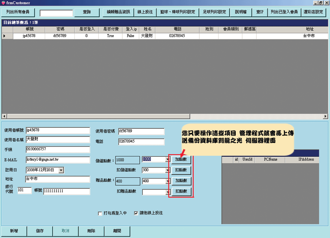Click the 查詢 search button
This screenshot has height=238, width=330.
pyautogui.click(x=87, y=12)
